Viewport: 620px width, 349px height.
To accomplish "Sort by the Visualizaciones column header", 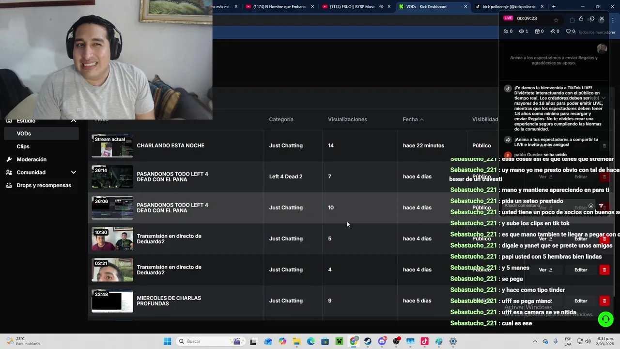I will tap(347, 119).
